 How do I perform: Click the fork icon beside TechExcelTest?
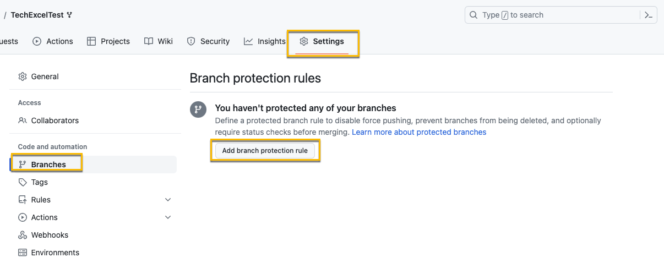69,15
